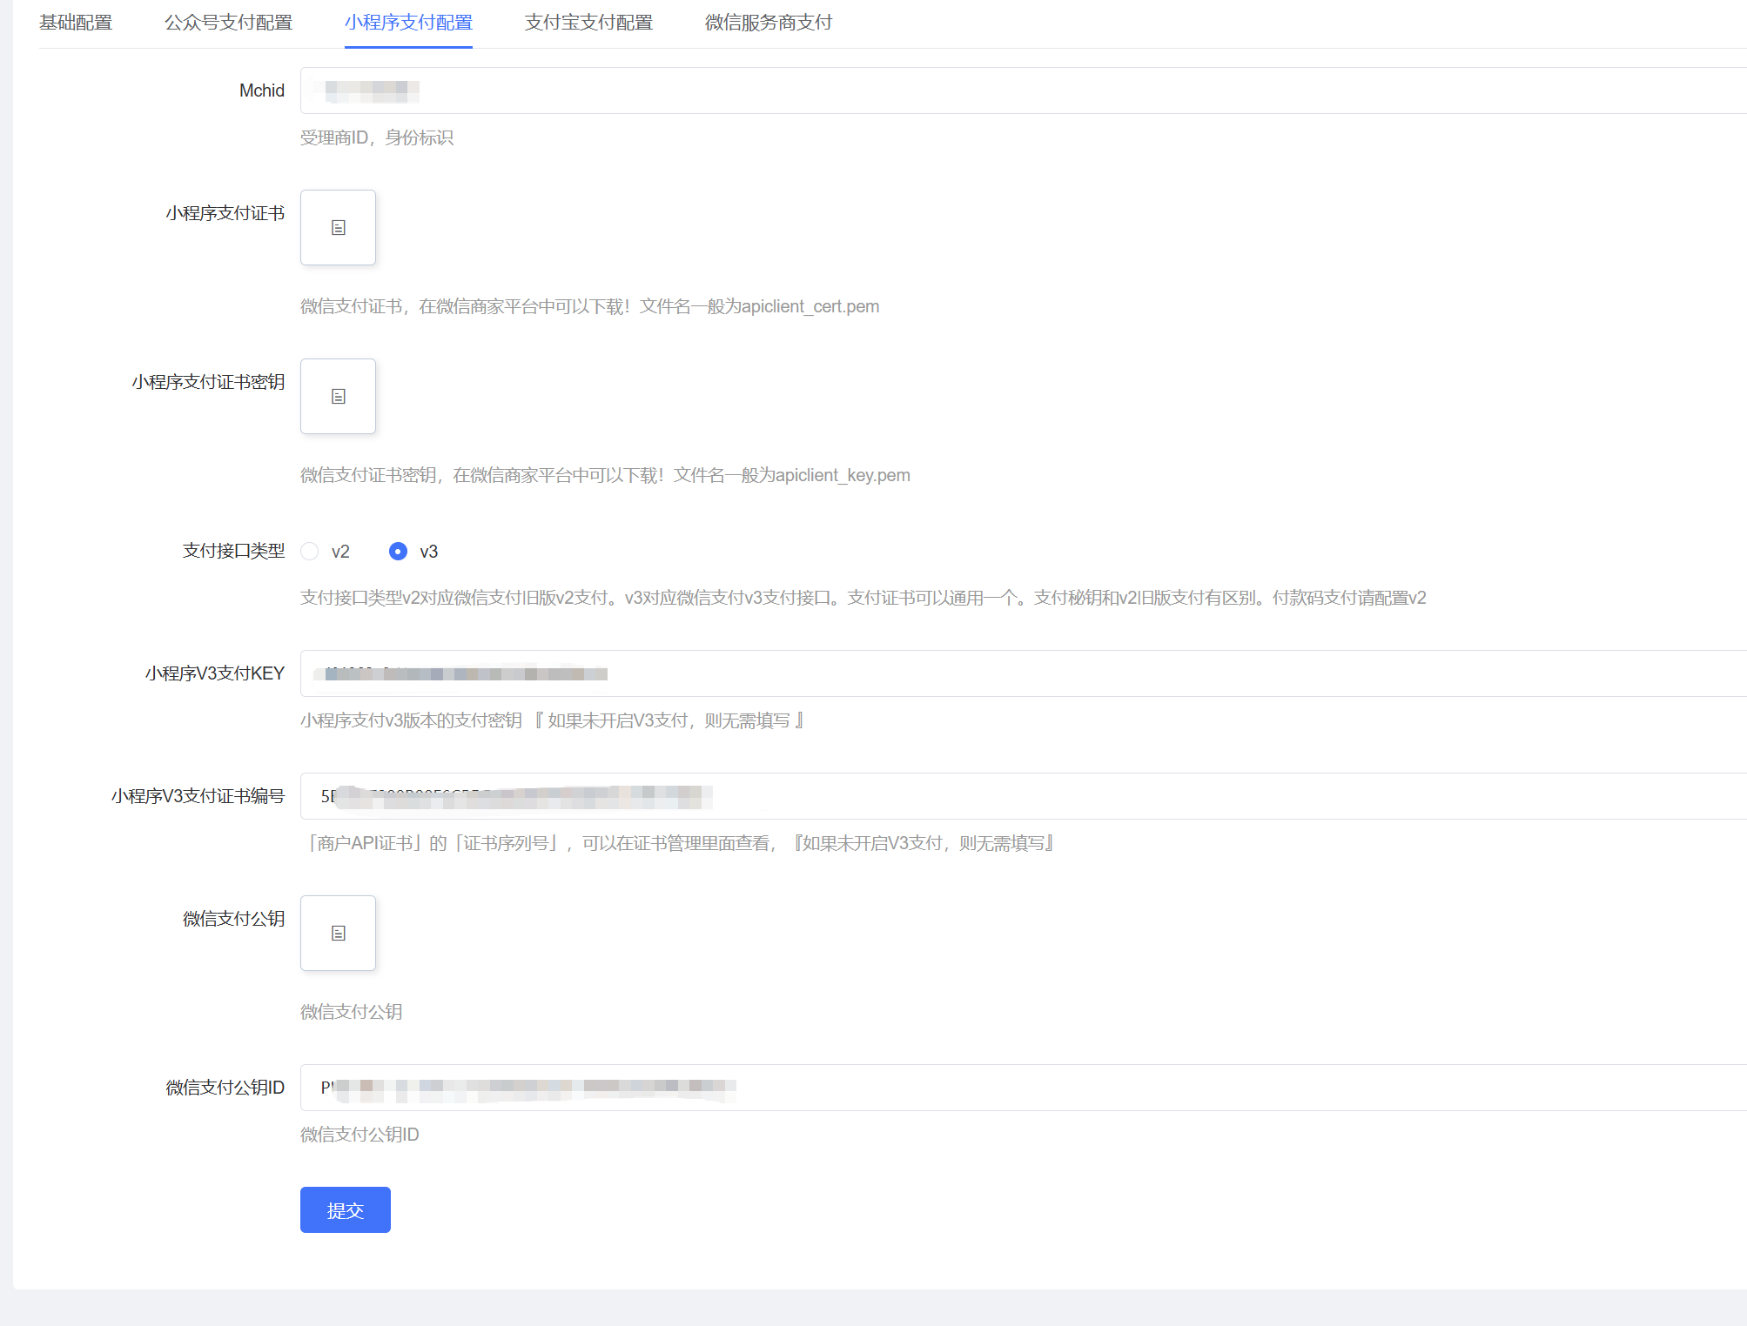
Task: Click the document glyph in the first upload box
Action: point(338,227)
